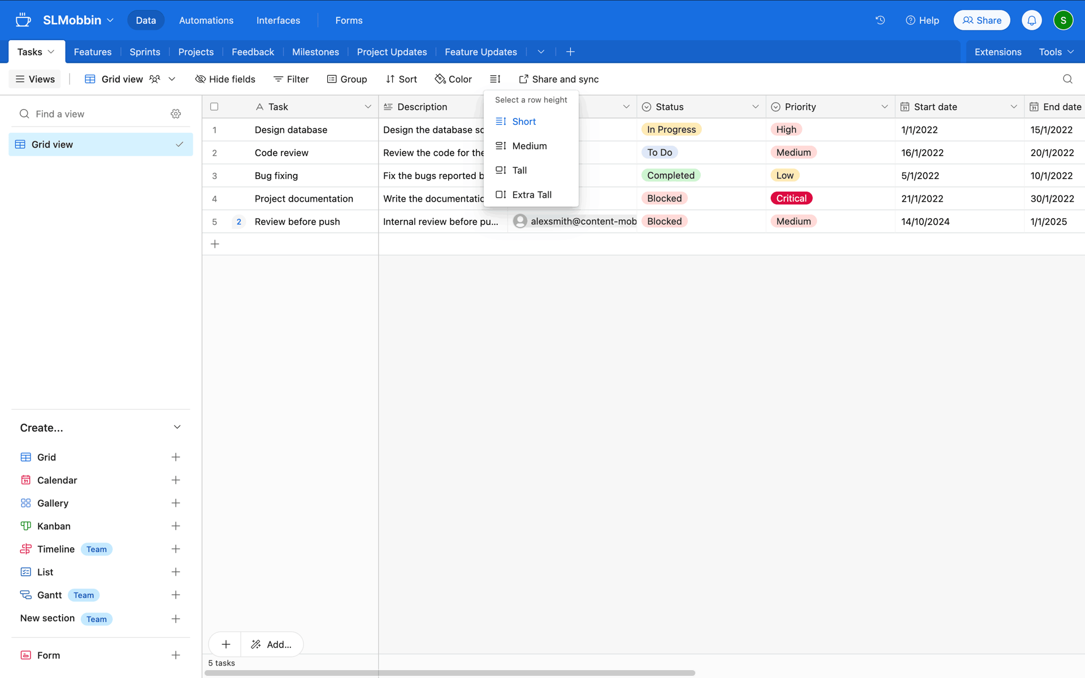Add a new Calendar view

(x=176, y=480)
